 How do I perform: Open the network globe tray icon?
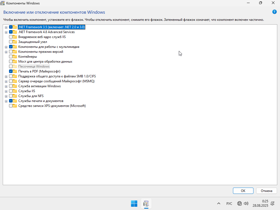[240, 203]
